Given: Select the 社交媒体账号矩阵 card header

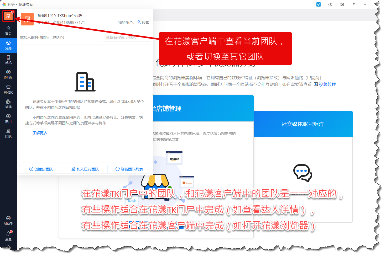Looking at the screenshot, I should (303, 124).
